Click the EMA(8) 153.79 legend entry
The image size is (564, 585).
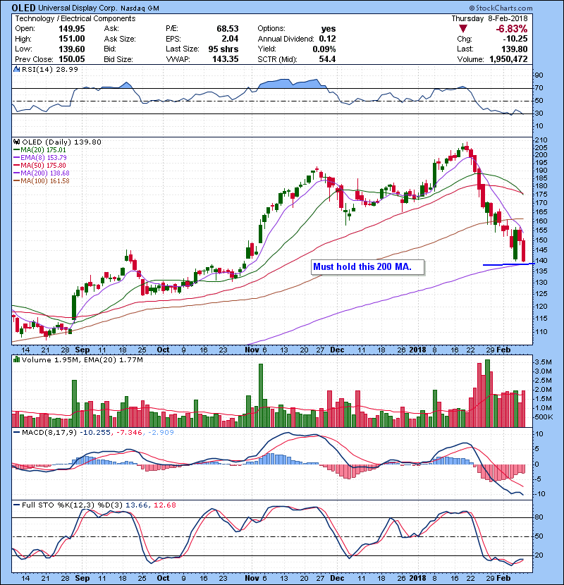(x=44, y=158)
